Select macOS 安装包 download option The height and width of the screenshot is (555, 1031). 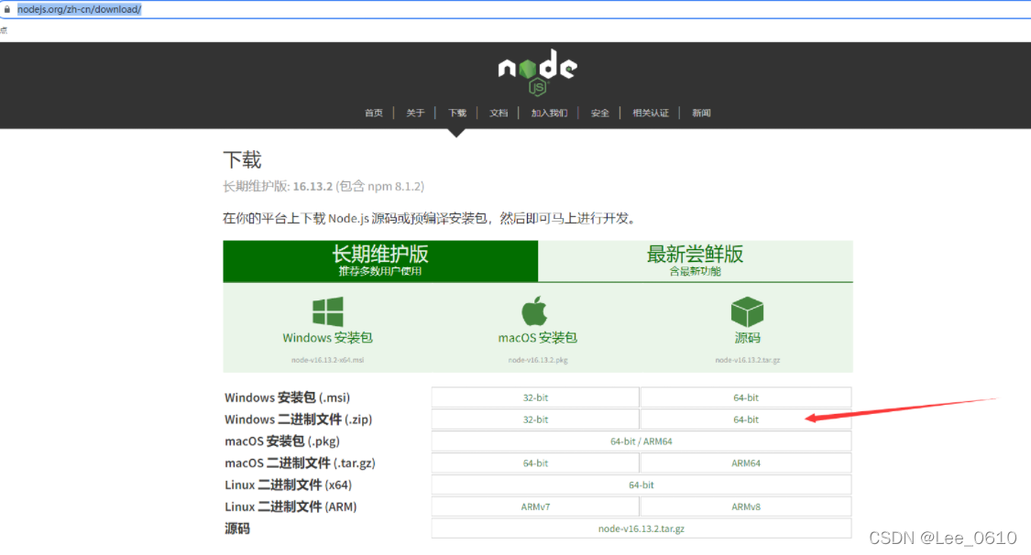pos(536,337)
